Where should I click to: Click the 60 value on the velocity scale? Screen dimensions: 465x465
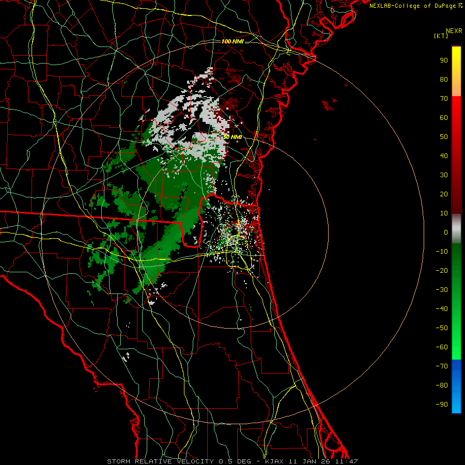[x=444, y=117]
